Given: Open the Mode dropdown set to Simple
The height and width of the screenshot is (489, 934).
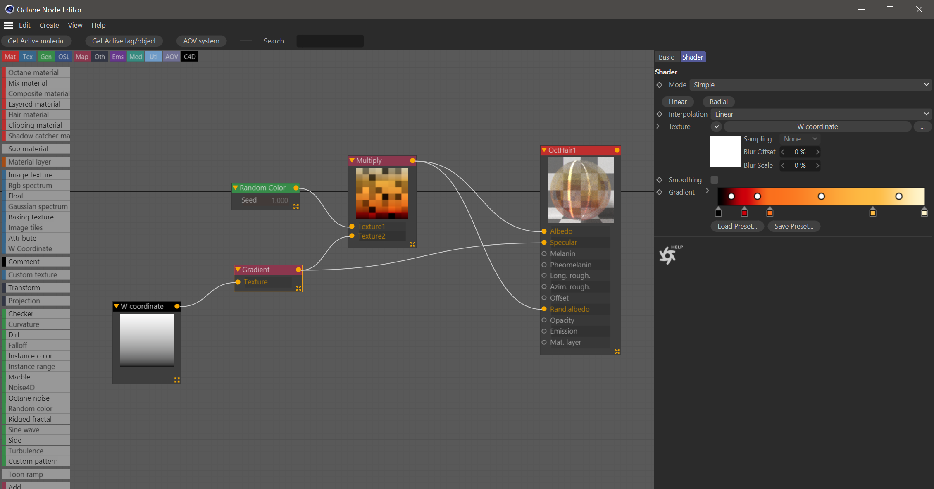Looking at the screenshot, I should (x=810, y=85).
